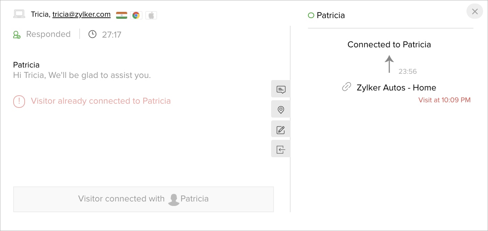
Task: Click the collapse panel arrow icon
Action: 281,150
